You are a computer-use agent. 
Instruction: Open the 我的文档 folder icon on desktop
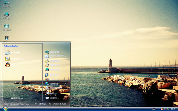[x=7, y=4]
